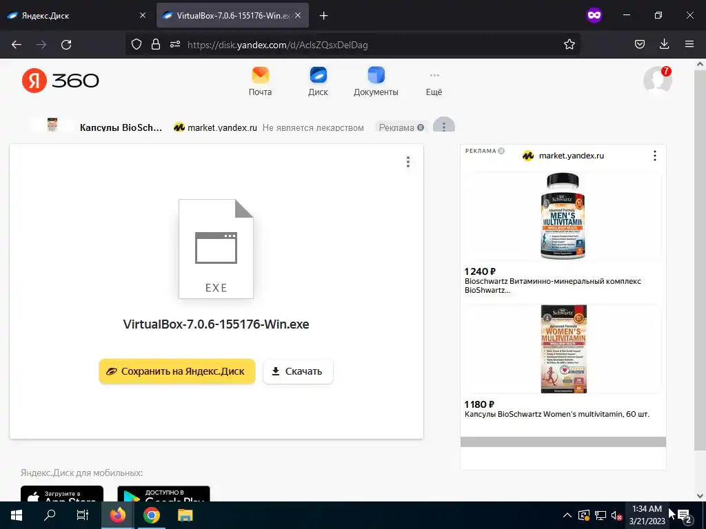The height and width of the screenshot is (529, 706).
Task: Reload the current page
Action: [66, 45]
